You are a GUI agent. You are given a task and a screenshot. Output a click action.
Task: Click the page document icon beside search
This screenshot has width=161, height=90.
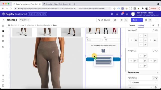[x=158, y=25]
